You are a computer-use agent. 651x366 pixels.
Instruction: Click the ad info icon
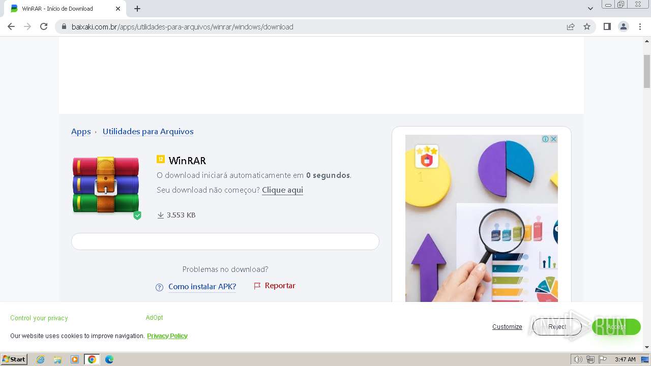pyautogui.click(x=546, y=139)
